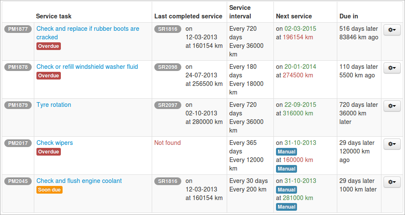Open the 'Check wipers' task link
Image resolution: width=405 pixels, height=215 pixels.
[x=55, y=143]
